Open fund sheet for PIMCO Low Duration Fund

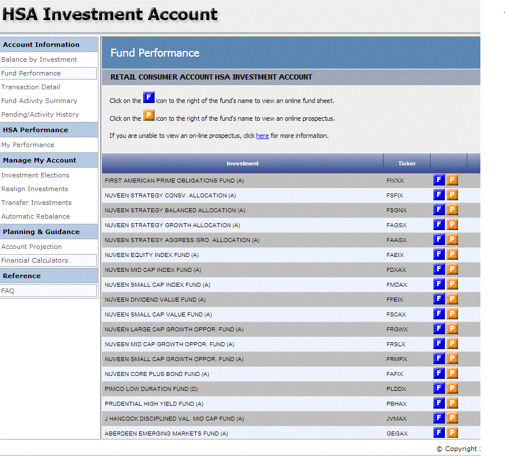(439, 388)
